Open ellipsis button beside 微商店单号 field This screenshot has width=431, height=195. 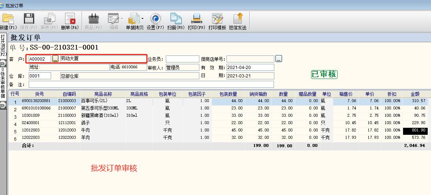(279, 58)
